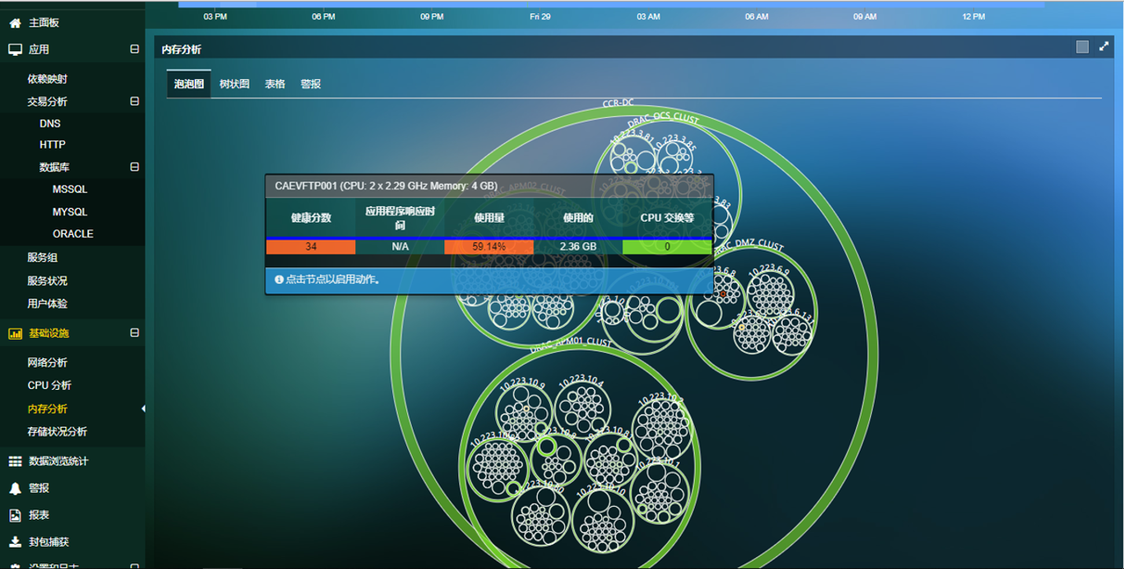Screen dimensions: 1124x569
Task: Collapse the 应用 menu section
Action: (134, 50)
